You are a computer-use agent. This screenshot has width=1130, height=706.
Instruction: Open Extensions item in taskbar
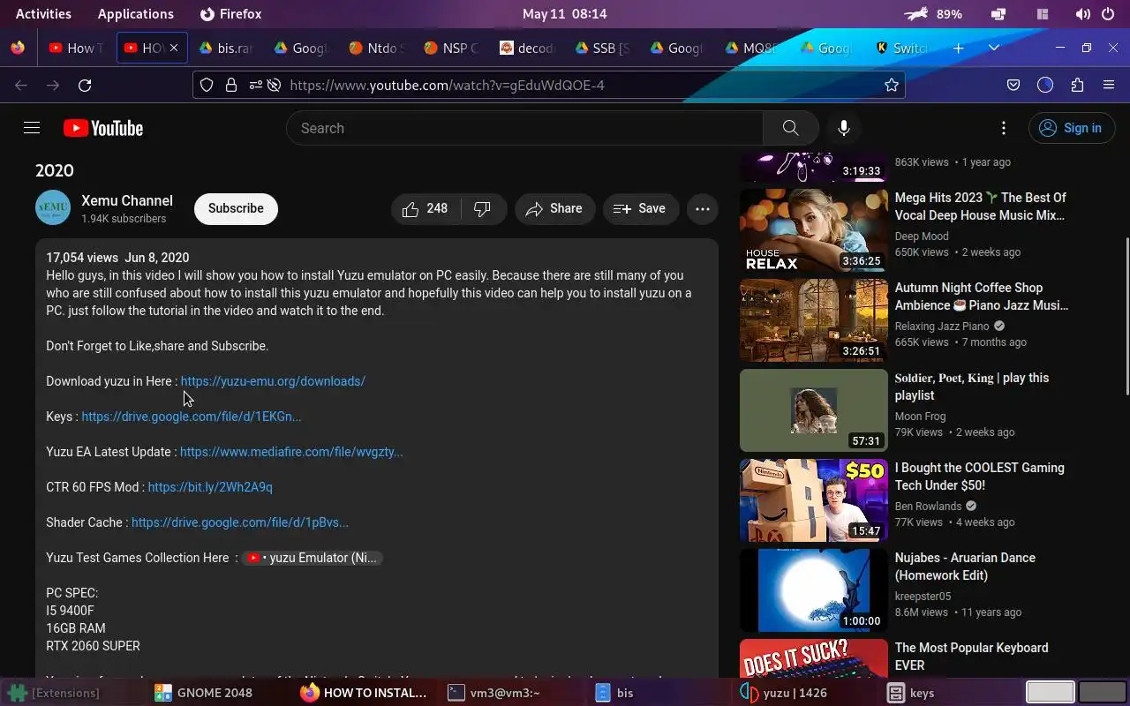tap(53, 693)
